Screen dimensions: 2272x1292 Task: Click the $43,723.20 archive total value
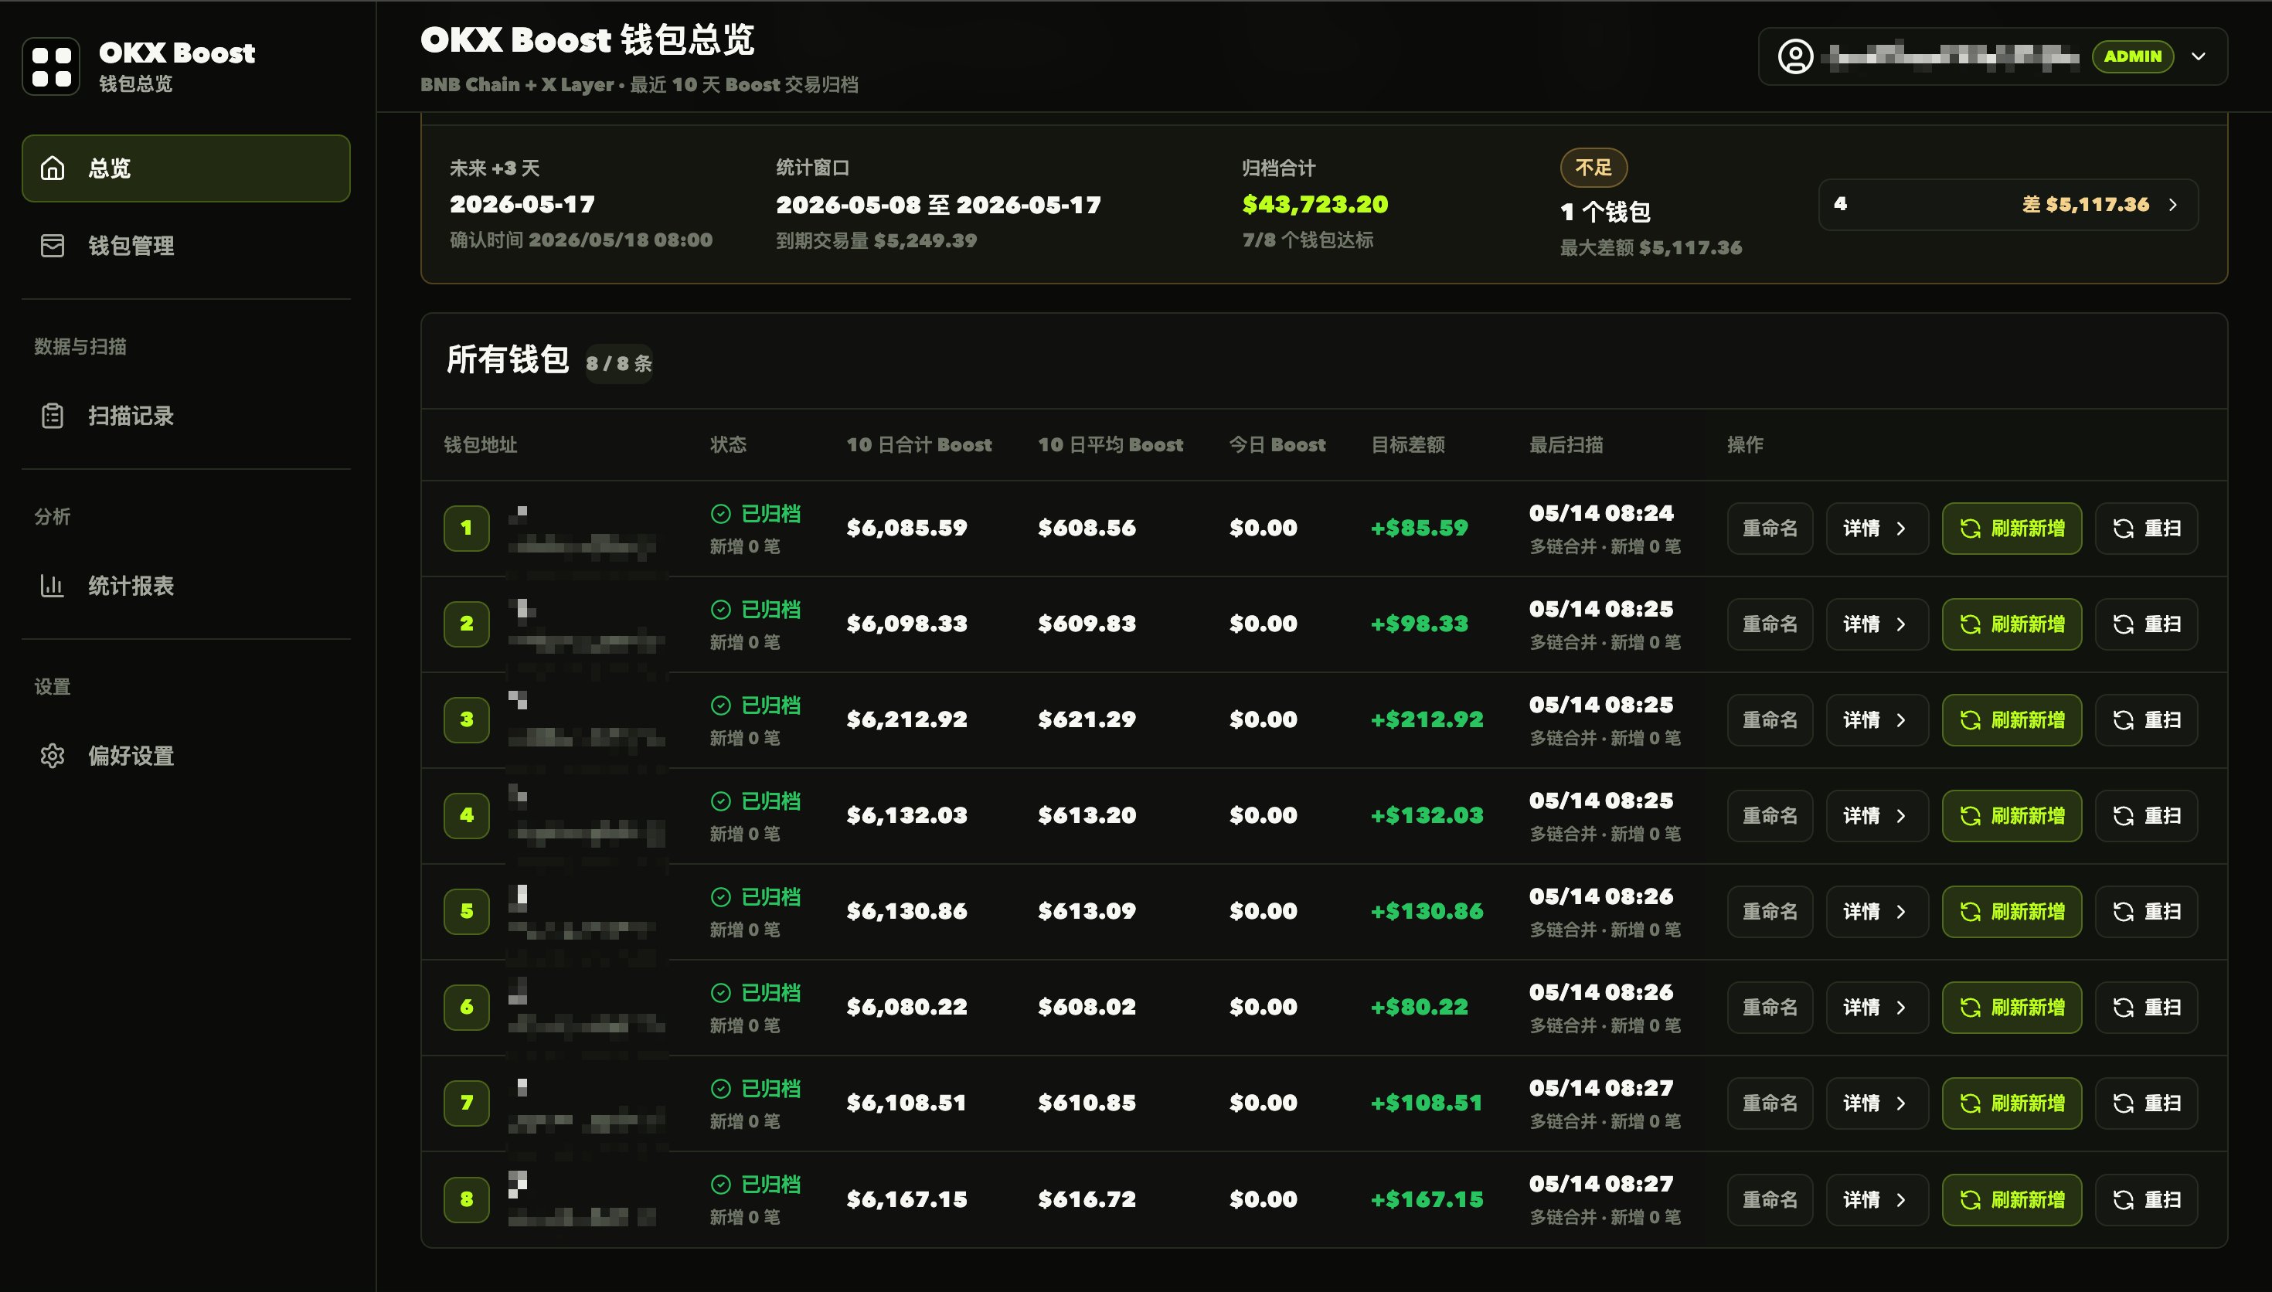(1315, 204)
